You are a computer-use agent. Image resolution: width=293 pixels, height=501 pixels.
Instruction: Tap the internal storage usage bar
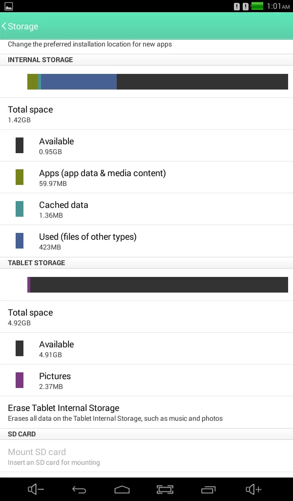tap(157, 82)
